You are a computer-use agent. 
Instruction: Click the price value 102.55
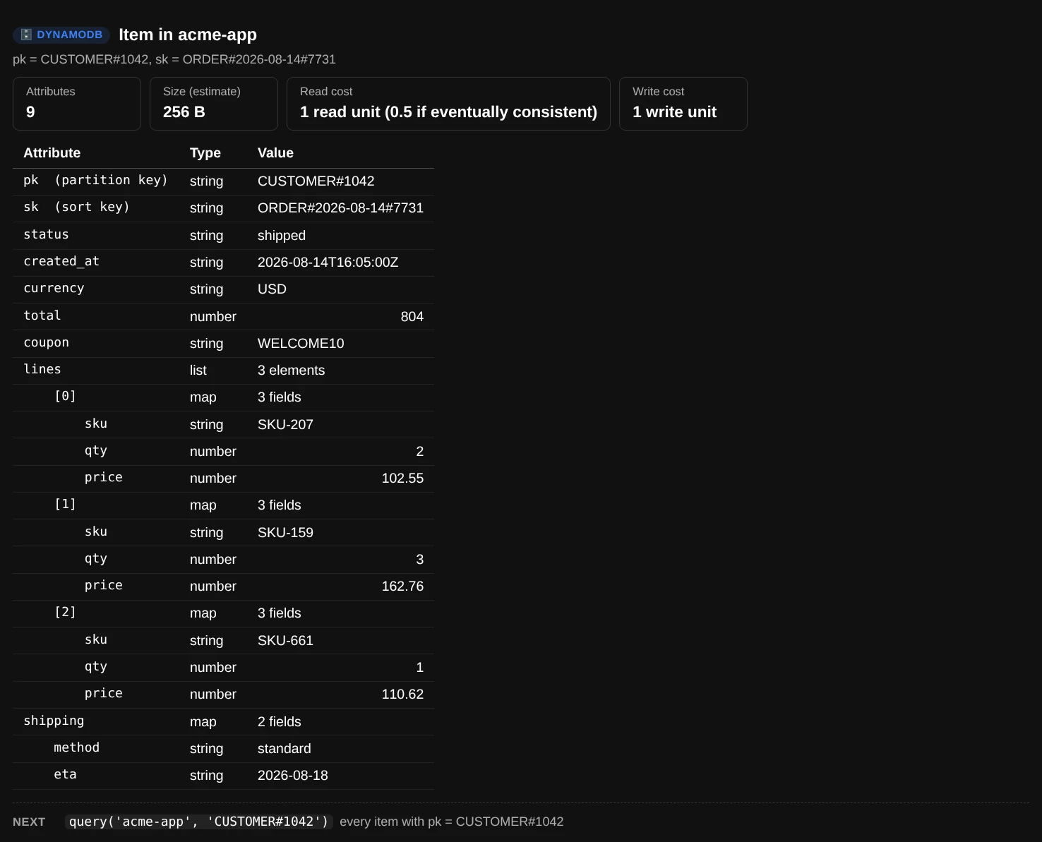tap(403, 479)
